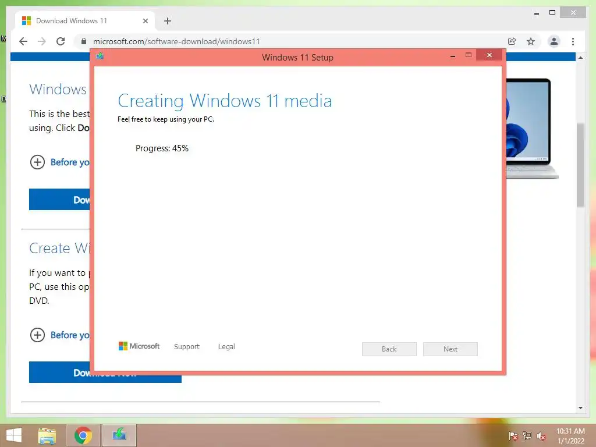Click the Back button in Setup
The width and height of the screenshot is (596, 447).
pyautogui.click(x=389, y=349)
